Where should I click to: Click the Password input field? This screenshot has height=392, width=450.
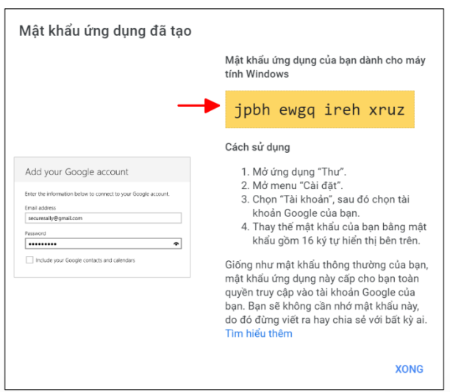96,243
